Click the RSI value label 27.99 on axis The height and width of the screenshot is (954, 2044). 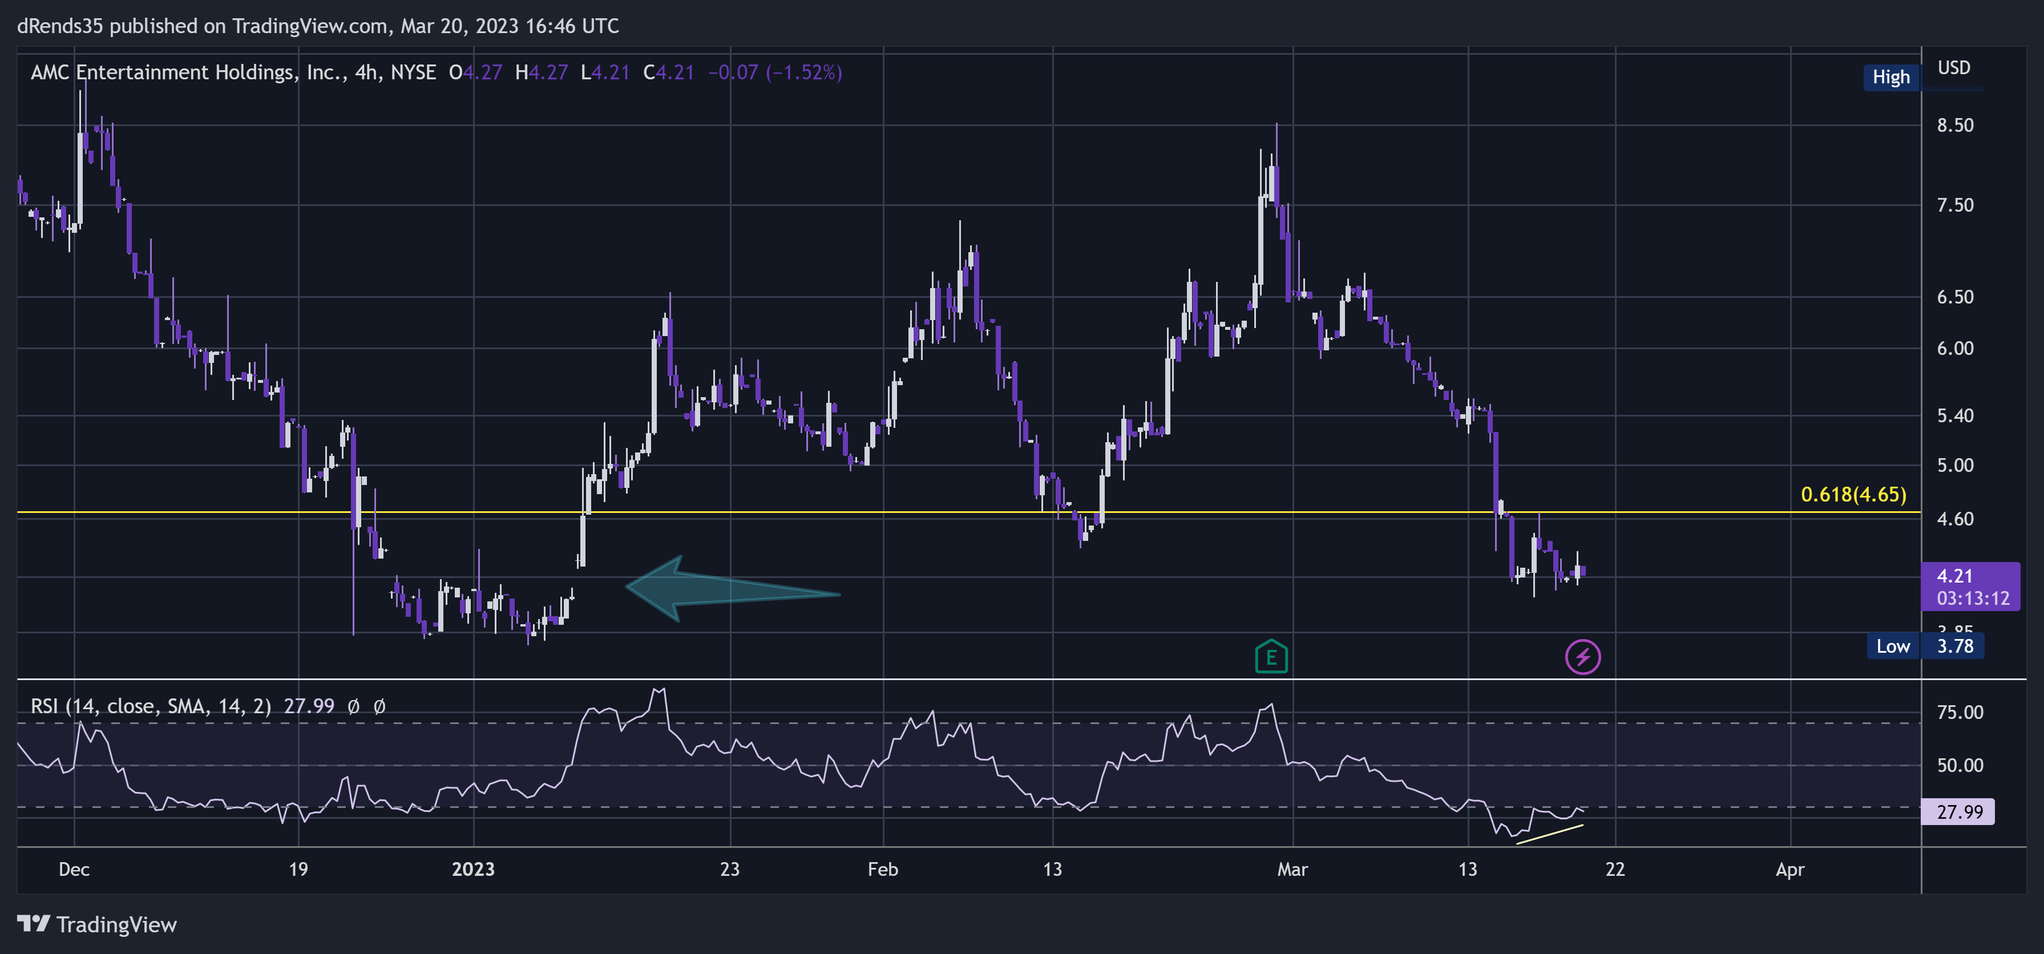pos(1958,812)
